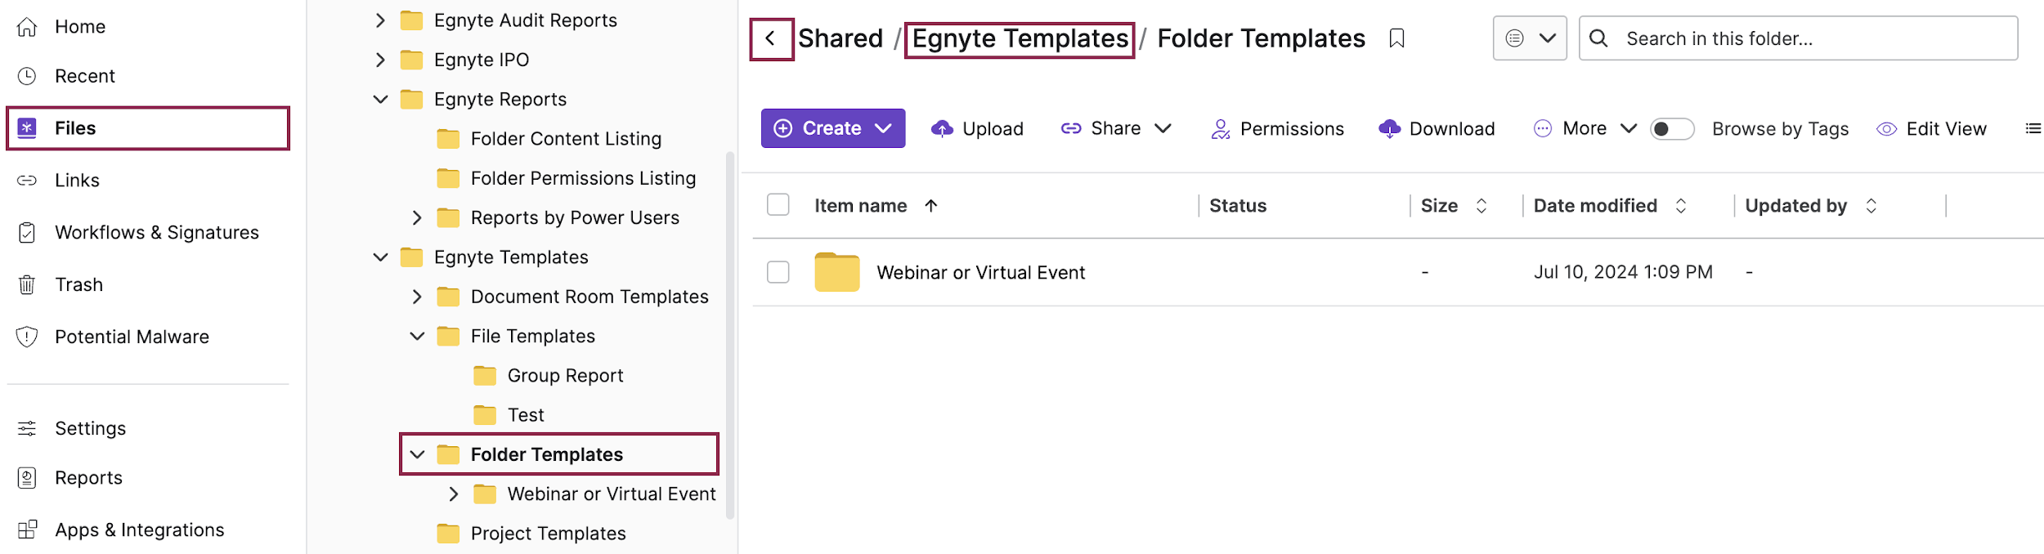Screen dimensions: 2044x554
Task: Open Group Report folder in tree
Action: click(x=565, y=376)
